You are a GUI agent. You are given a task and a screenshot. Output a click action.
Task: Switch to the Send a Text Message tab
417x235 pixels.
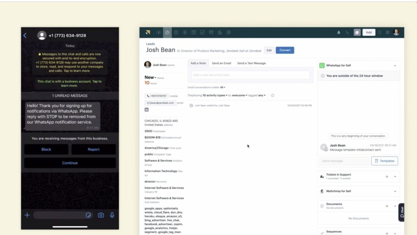click(251, 63)
